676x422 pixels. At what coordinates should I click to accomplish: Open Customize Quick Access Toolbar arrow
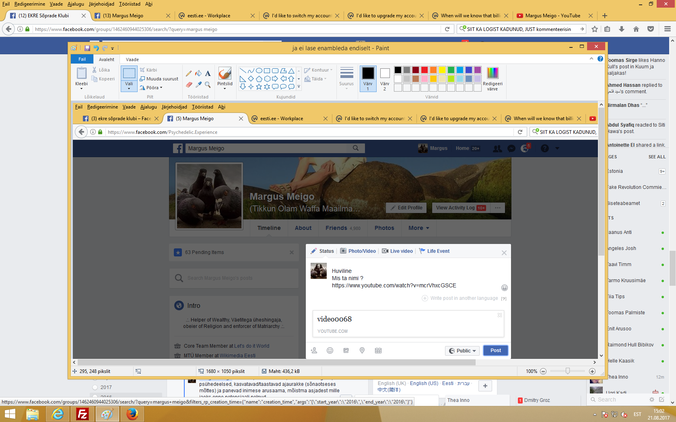click(x=112, y=48)
